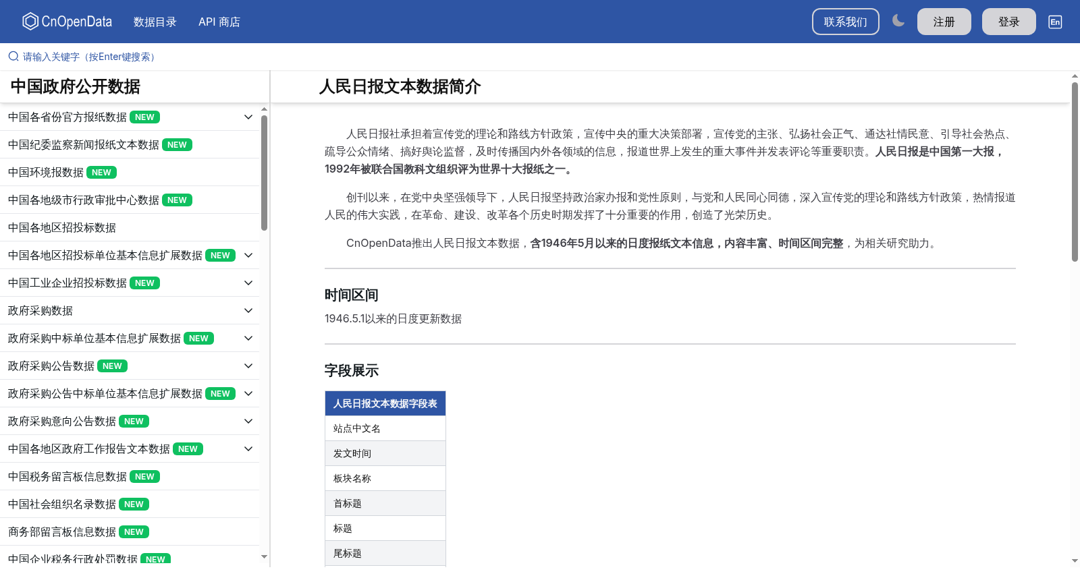
Task: Click sidebar scrollbar down arrow
Action: click(x=264, y=557)
